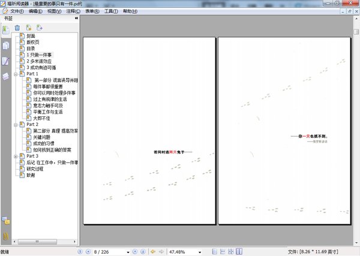This screenshot has width=360, height=256.
Task: Open the 编辑(E) menu
Action: (x=35, y=11)
